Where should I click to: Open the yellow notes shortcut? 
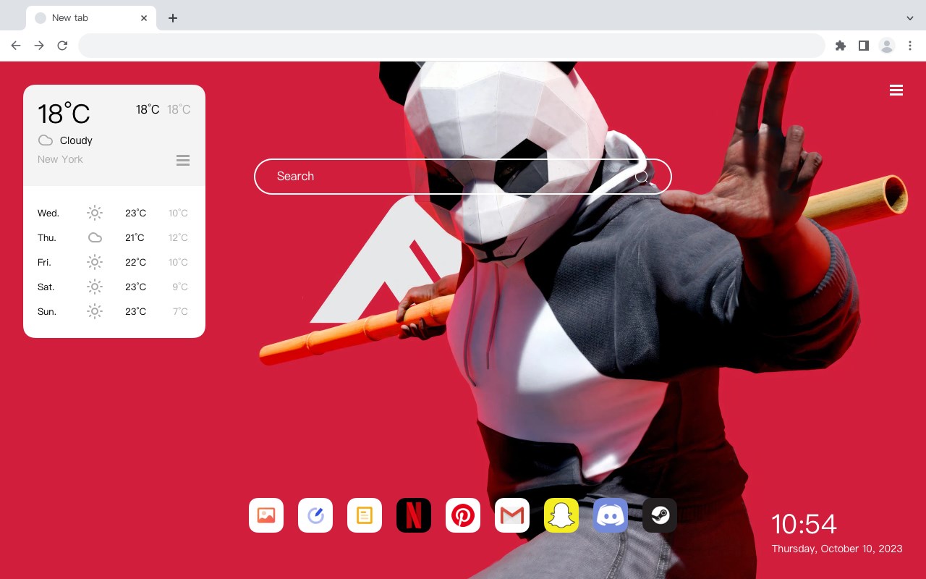click(x=365, y=515)
